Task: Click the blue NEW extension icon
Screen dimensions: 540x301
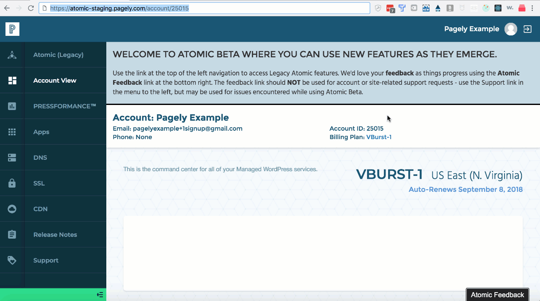Action: [x=426, y=8]
